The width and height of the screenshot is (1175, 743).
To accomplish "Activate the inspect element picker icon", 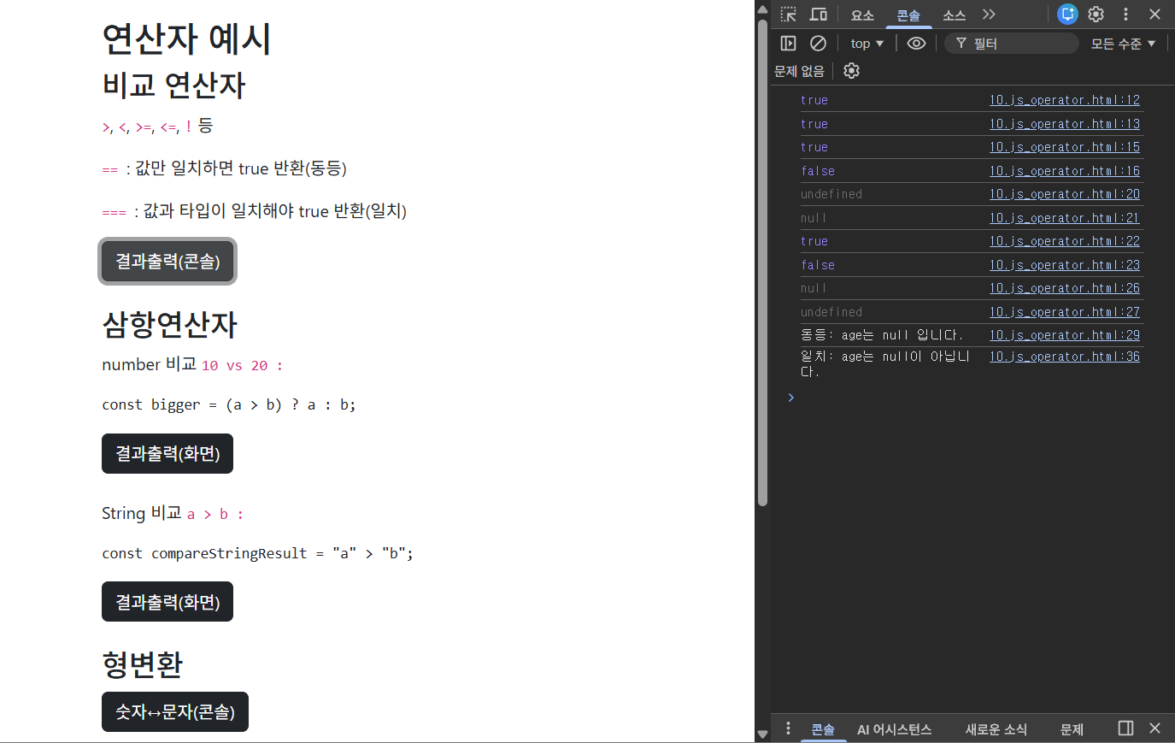I will point(789,15).
